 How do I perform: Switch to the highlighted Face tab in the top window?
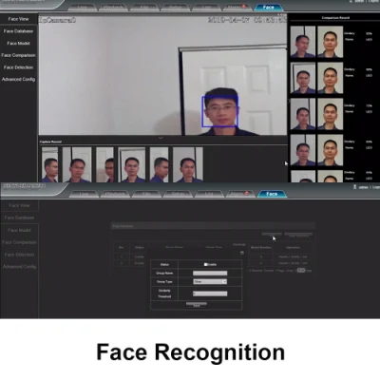(x=269, y=7)
